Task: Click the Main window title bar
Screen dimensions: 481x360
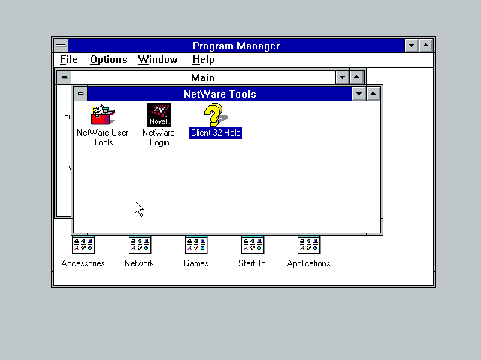Action: (203, 77)
